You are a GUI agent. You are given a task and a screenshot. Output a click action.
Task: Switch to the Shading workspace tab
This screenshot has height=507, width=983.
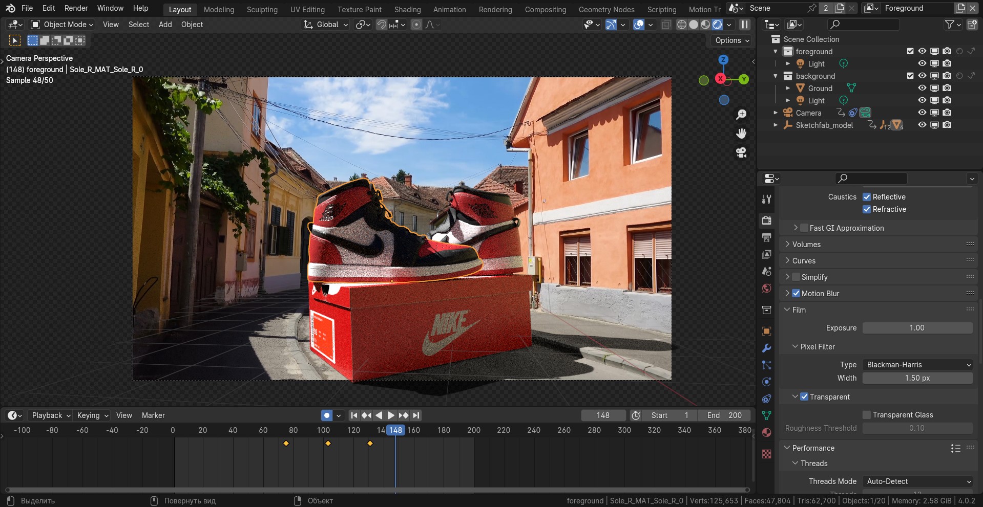[407, 9]
